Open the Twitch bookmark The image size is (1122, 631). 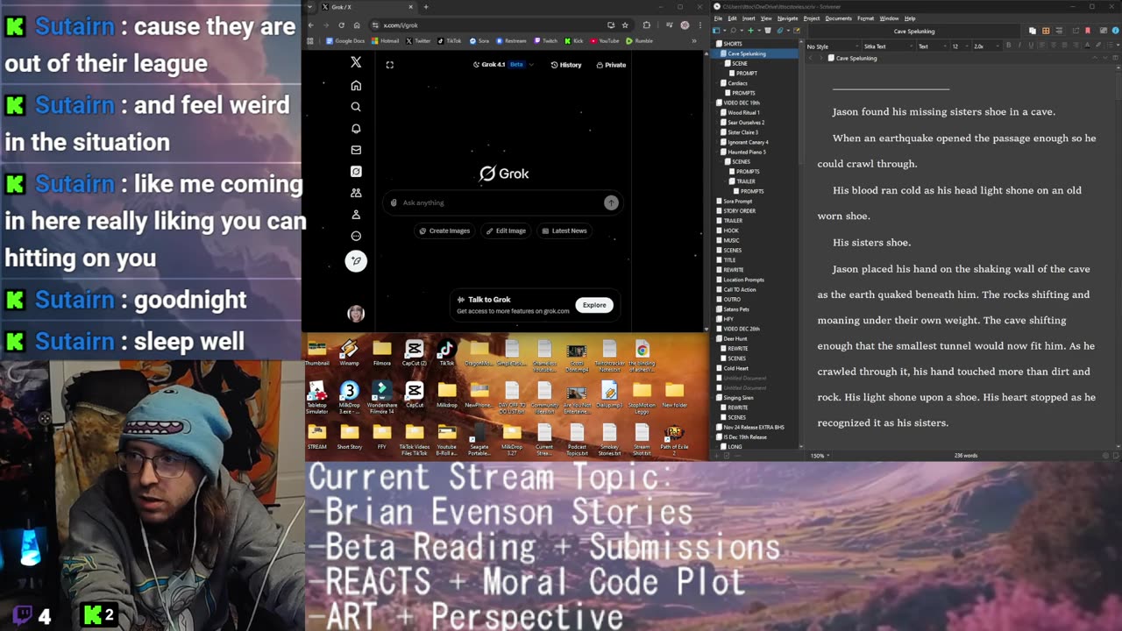tap(545, 40)
